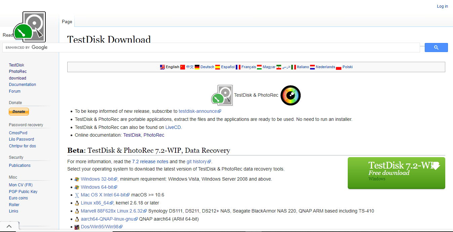Viewport: 453px width, 232px height.
Task: Switch language to Nederlands
Action: pyautogui.click(x=325, y=67)
